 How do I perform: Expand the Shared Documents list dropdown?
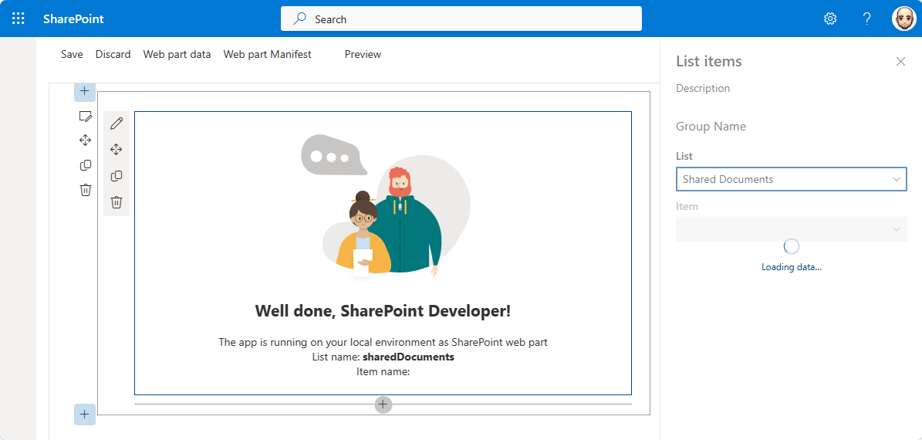pyautogui.click(x=792, y=179)
